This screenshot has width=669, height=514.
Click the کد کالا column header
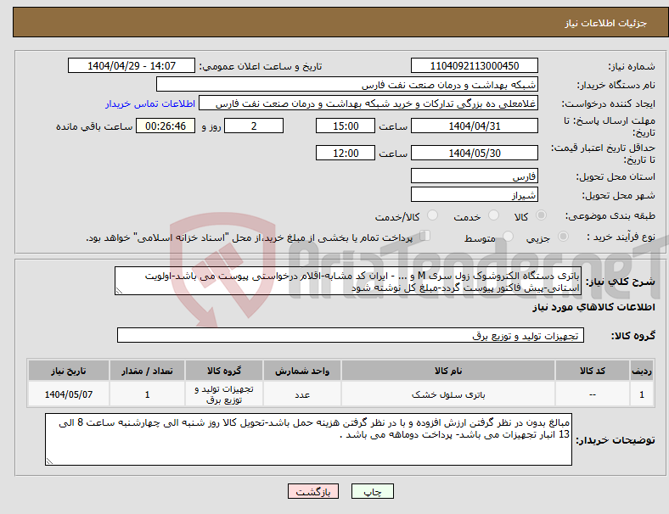coord(593,371)
